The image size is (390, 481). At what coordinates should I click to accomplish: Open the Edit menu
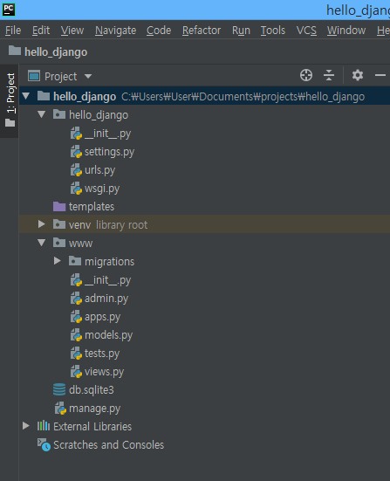tap(41, 31)
